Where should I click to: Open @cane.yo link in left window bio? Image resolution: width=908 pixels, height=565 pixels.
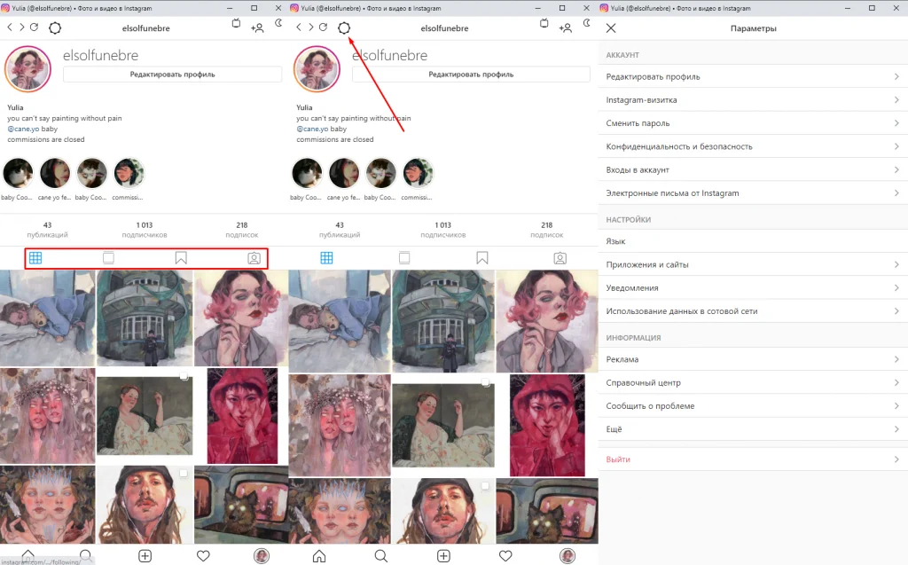click(23, 129)
